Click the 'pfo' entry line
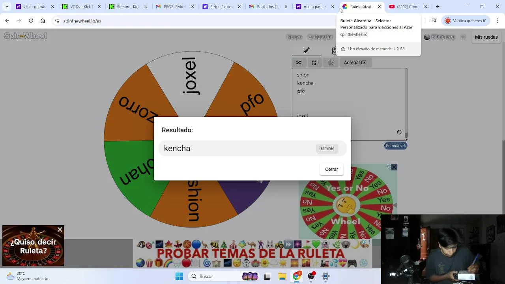This screenshot has width=505, height=284. pos(301,91)
